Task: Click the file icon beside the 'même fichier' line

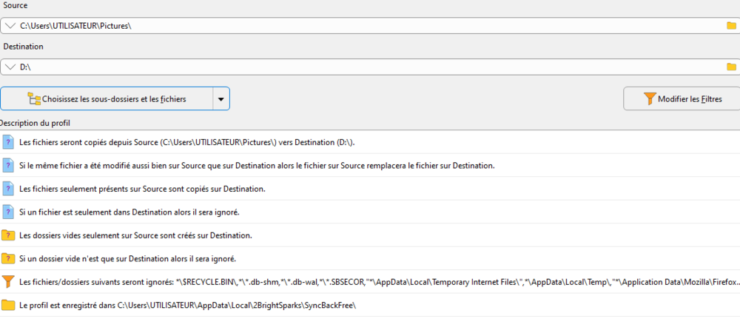Action: (x=8, y=165)
